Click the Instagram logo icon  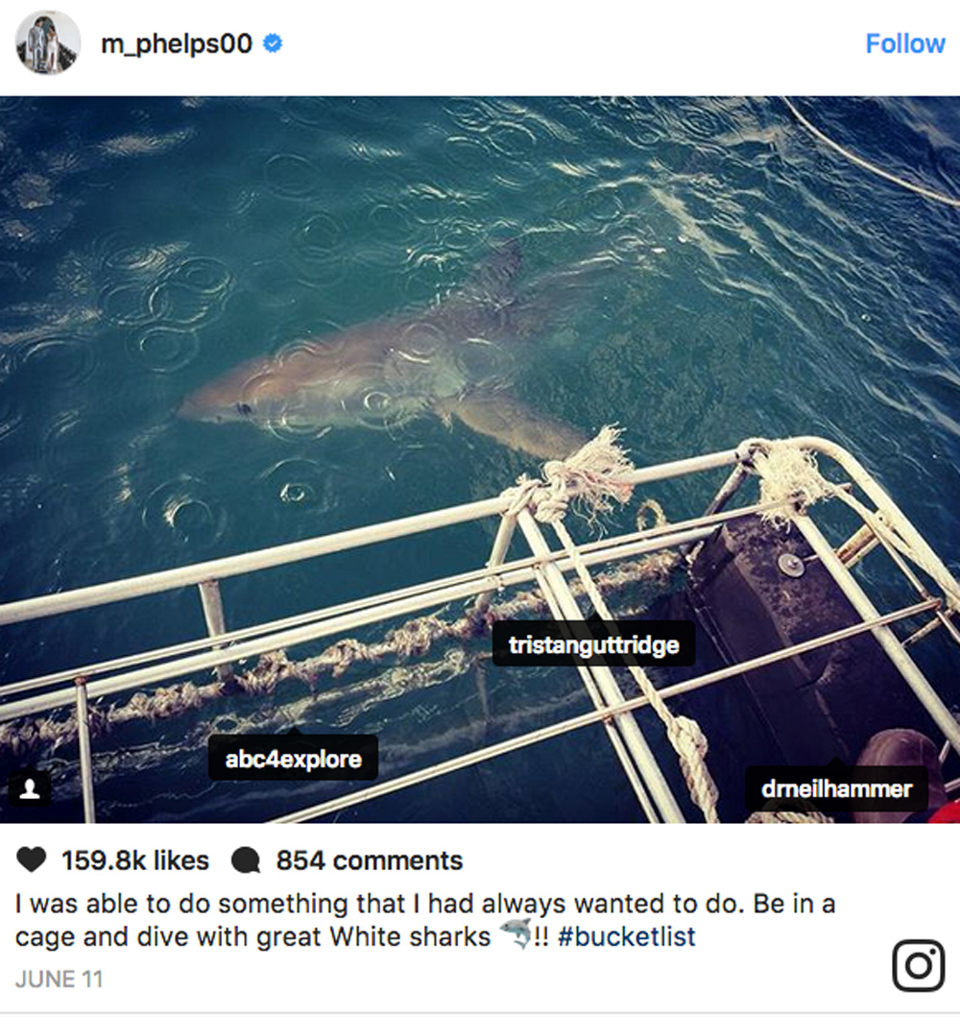[918, 965]
